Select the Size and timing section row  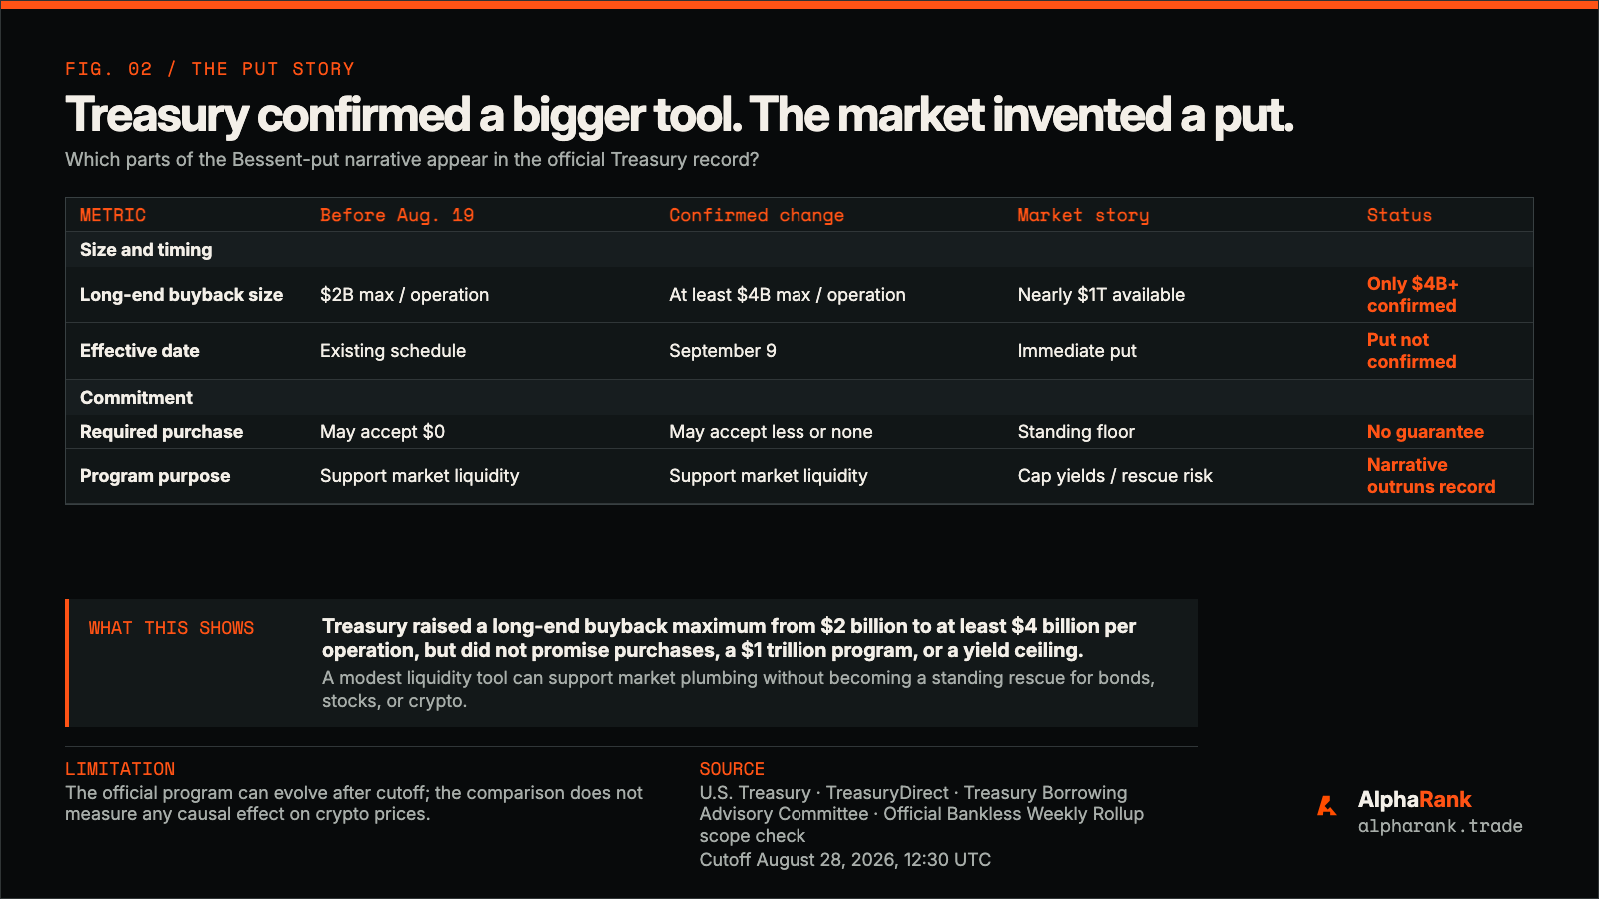tap(799, 250)
